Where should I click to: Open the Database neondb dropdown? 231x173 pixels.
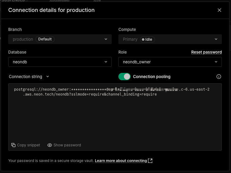pos(60,62)
